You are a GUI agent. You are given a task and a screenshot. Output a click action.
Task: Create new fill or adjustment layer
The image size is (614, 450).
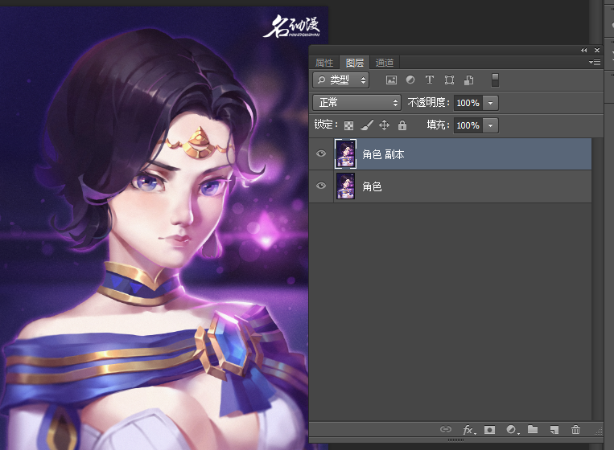click(512, 430)
